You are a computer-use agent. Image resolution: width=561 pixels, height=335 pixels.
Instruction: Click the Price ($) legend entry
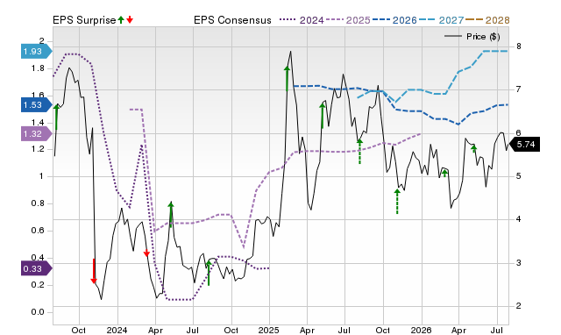click(x=472, y=37)
